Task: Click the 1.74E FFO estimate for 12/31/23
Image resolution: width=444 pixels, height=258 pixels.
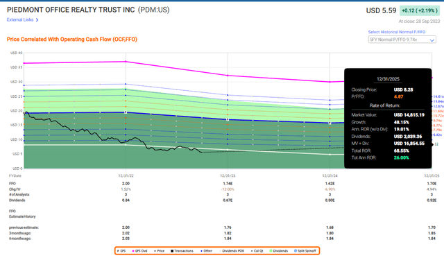Action: click(228, 184)
